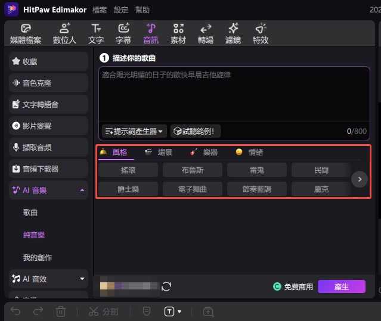Click the 分割 split scissors tool
This screenshot has height=321, width=381.
tap(103, 311)
